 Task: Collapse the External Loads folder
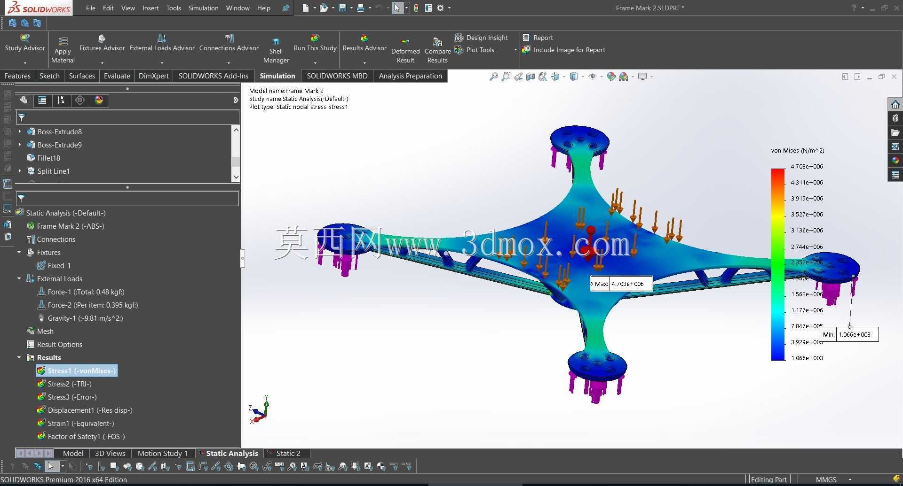pyautogui.click(x=19, y=278)
